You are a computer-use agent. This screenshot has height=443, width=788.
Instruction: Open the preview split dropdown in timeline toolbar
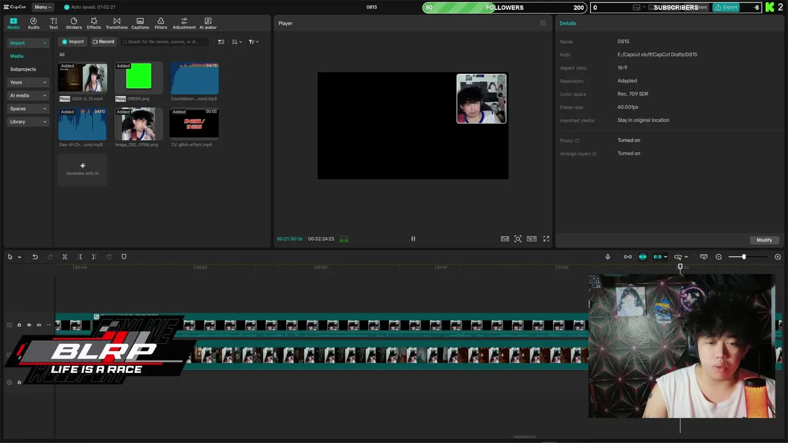(686, 257)
